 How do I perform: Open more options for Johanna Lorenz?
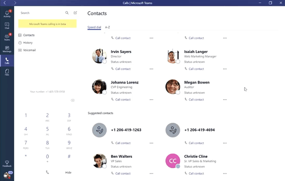click(151, 100)
